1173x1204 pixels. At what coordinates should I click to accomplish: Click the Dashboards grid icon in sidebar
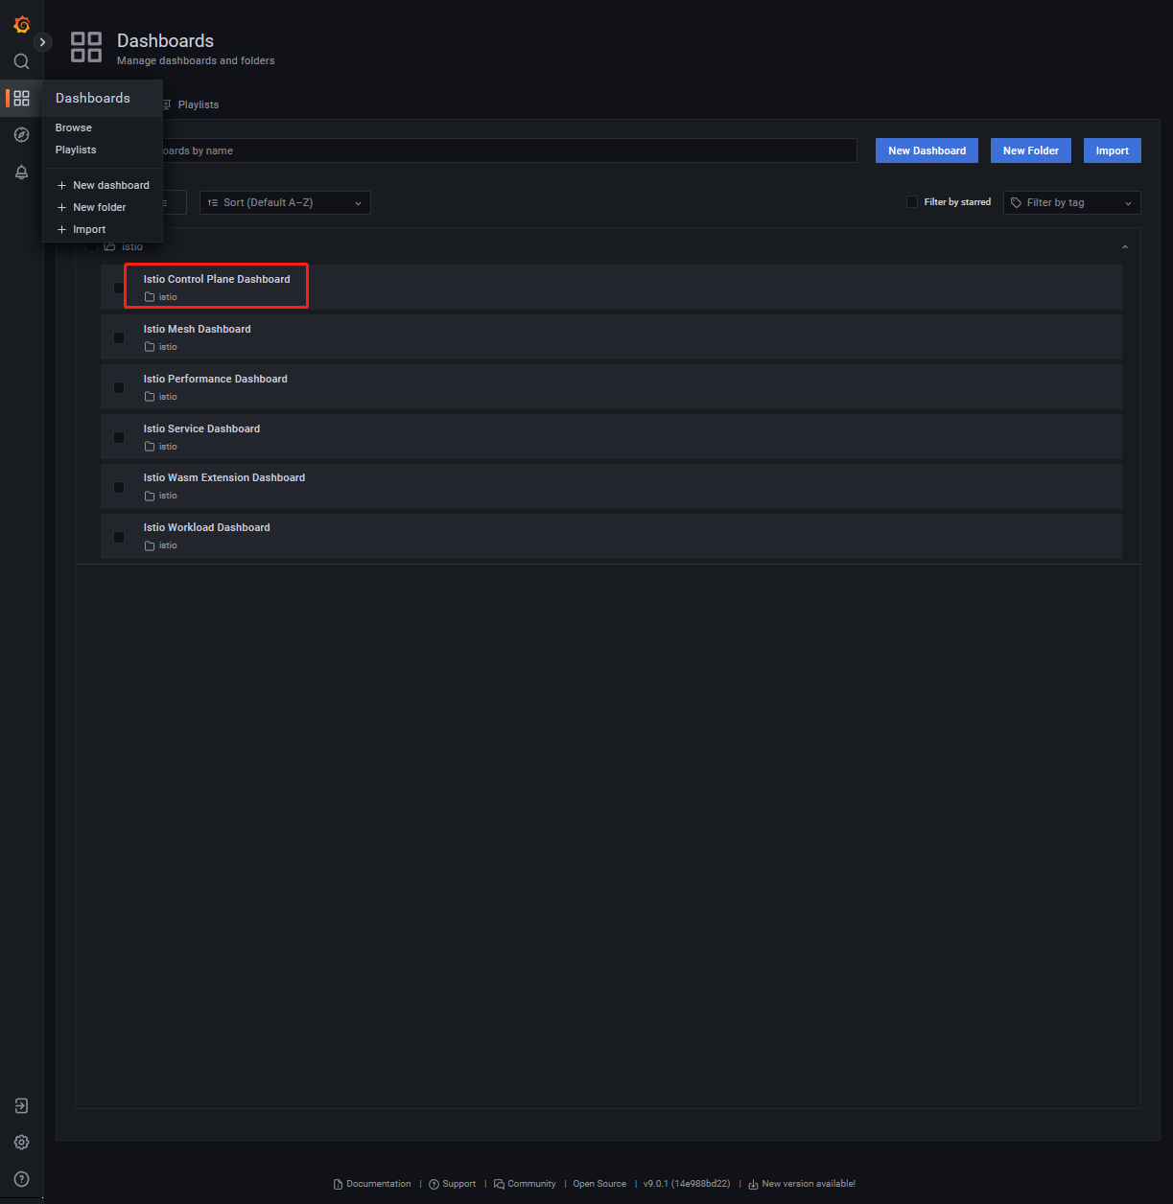click(x=21, y=98)
